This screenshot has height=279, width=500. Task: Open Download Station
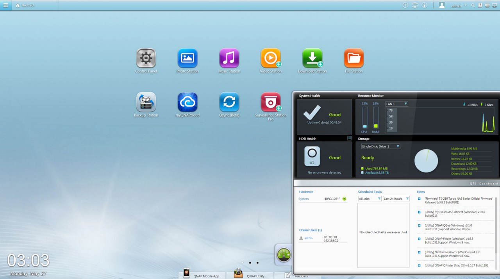pos(312,58)
